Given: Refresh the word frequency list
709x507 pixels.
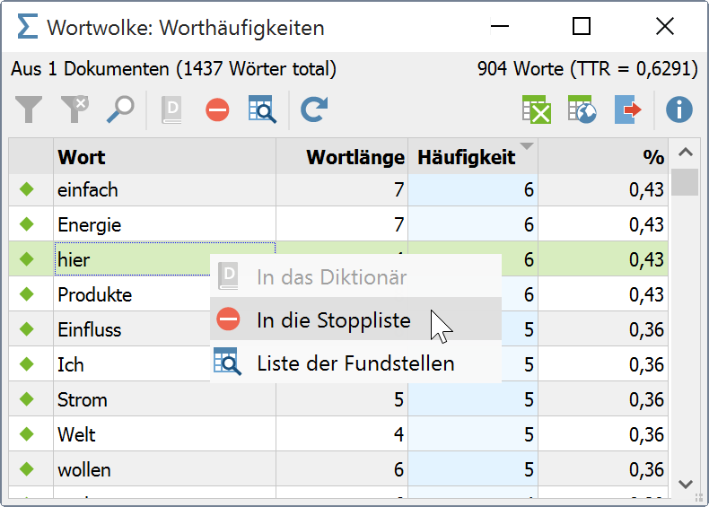Looking at the screenshot, I should [x=314, y=109].
